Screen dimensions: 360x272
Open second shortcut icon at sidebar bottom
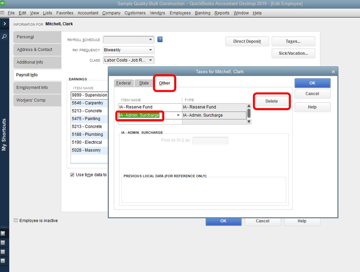tap(3, 242)
